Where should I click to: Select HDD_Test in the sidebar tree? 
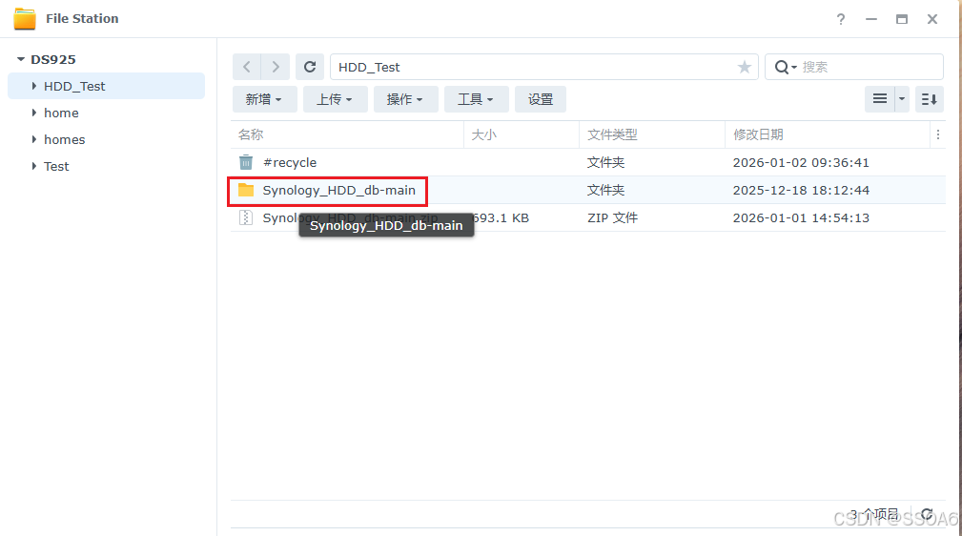pyautogui.click(x=106, y=86)
